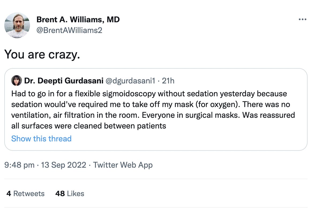
Task: Click the Brent A. Williams, MD name
Action: 78,20
